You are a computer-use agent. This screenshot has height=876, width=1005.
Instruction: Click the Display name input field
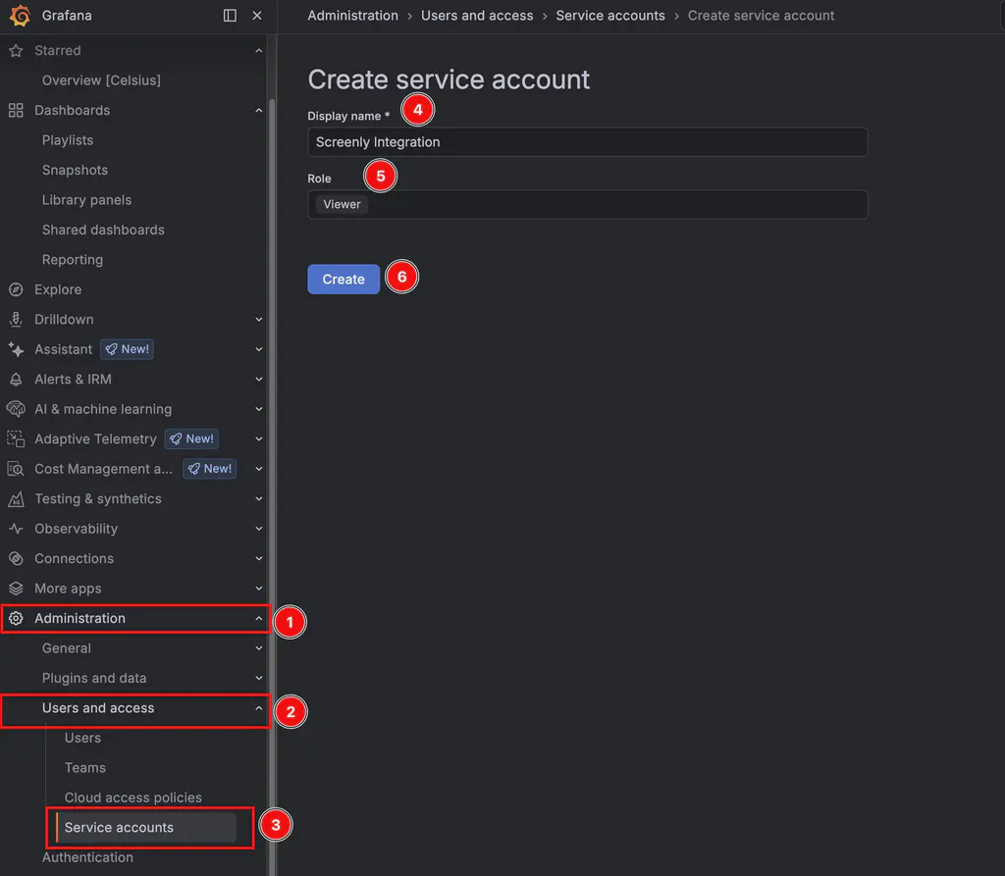[x=587, y=141]
